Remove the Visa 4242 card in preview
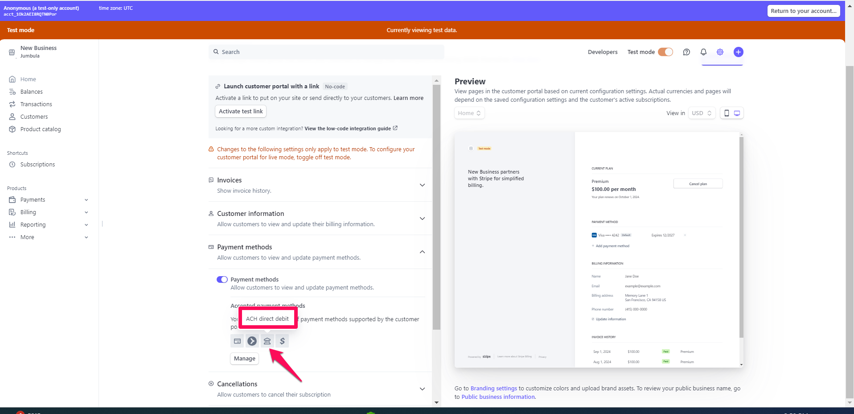Image resolution: width=854 pixels, height=414 pixels. pyautogui.click(x=685, y=235)
